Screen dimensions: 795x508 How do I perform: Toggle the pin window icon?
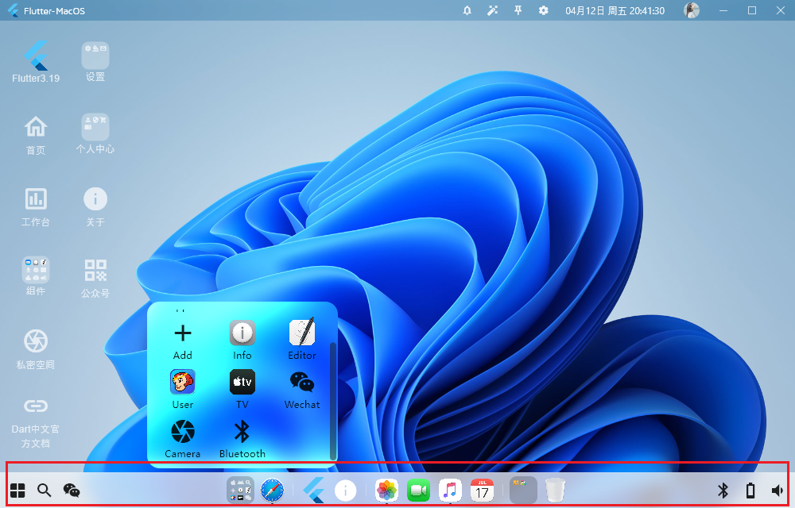click(x=518, y=10)
